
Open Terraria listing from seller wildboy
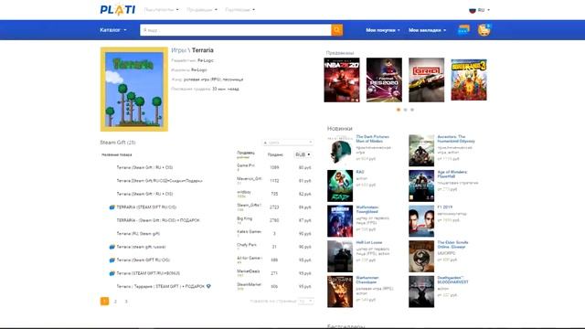144,194
